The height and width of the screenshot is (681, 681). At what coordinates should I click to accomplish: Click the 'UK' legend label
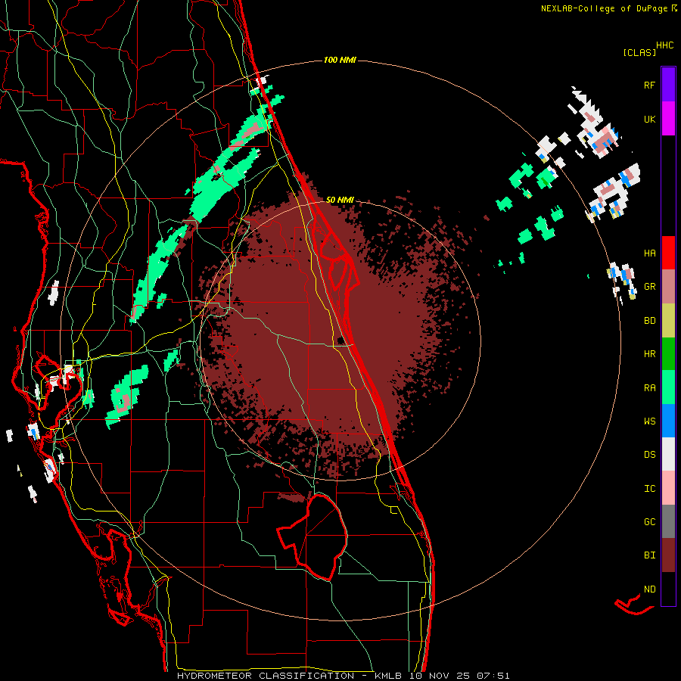point(649,120)
